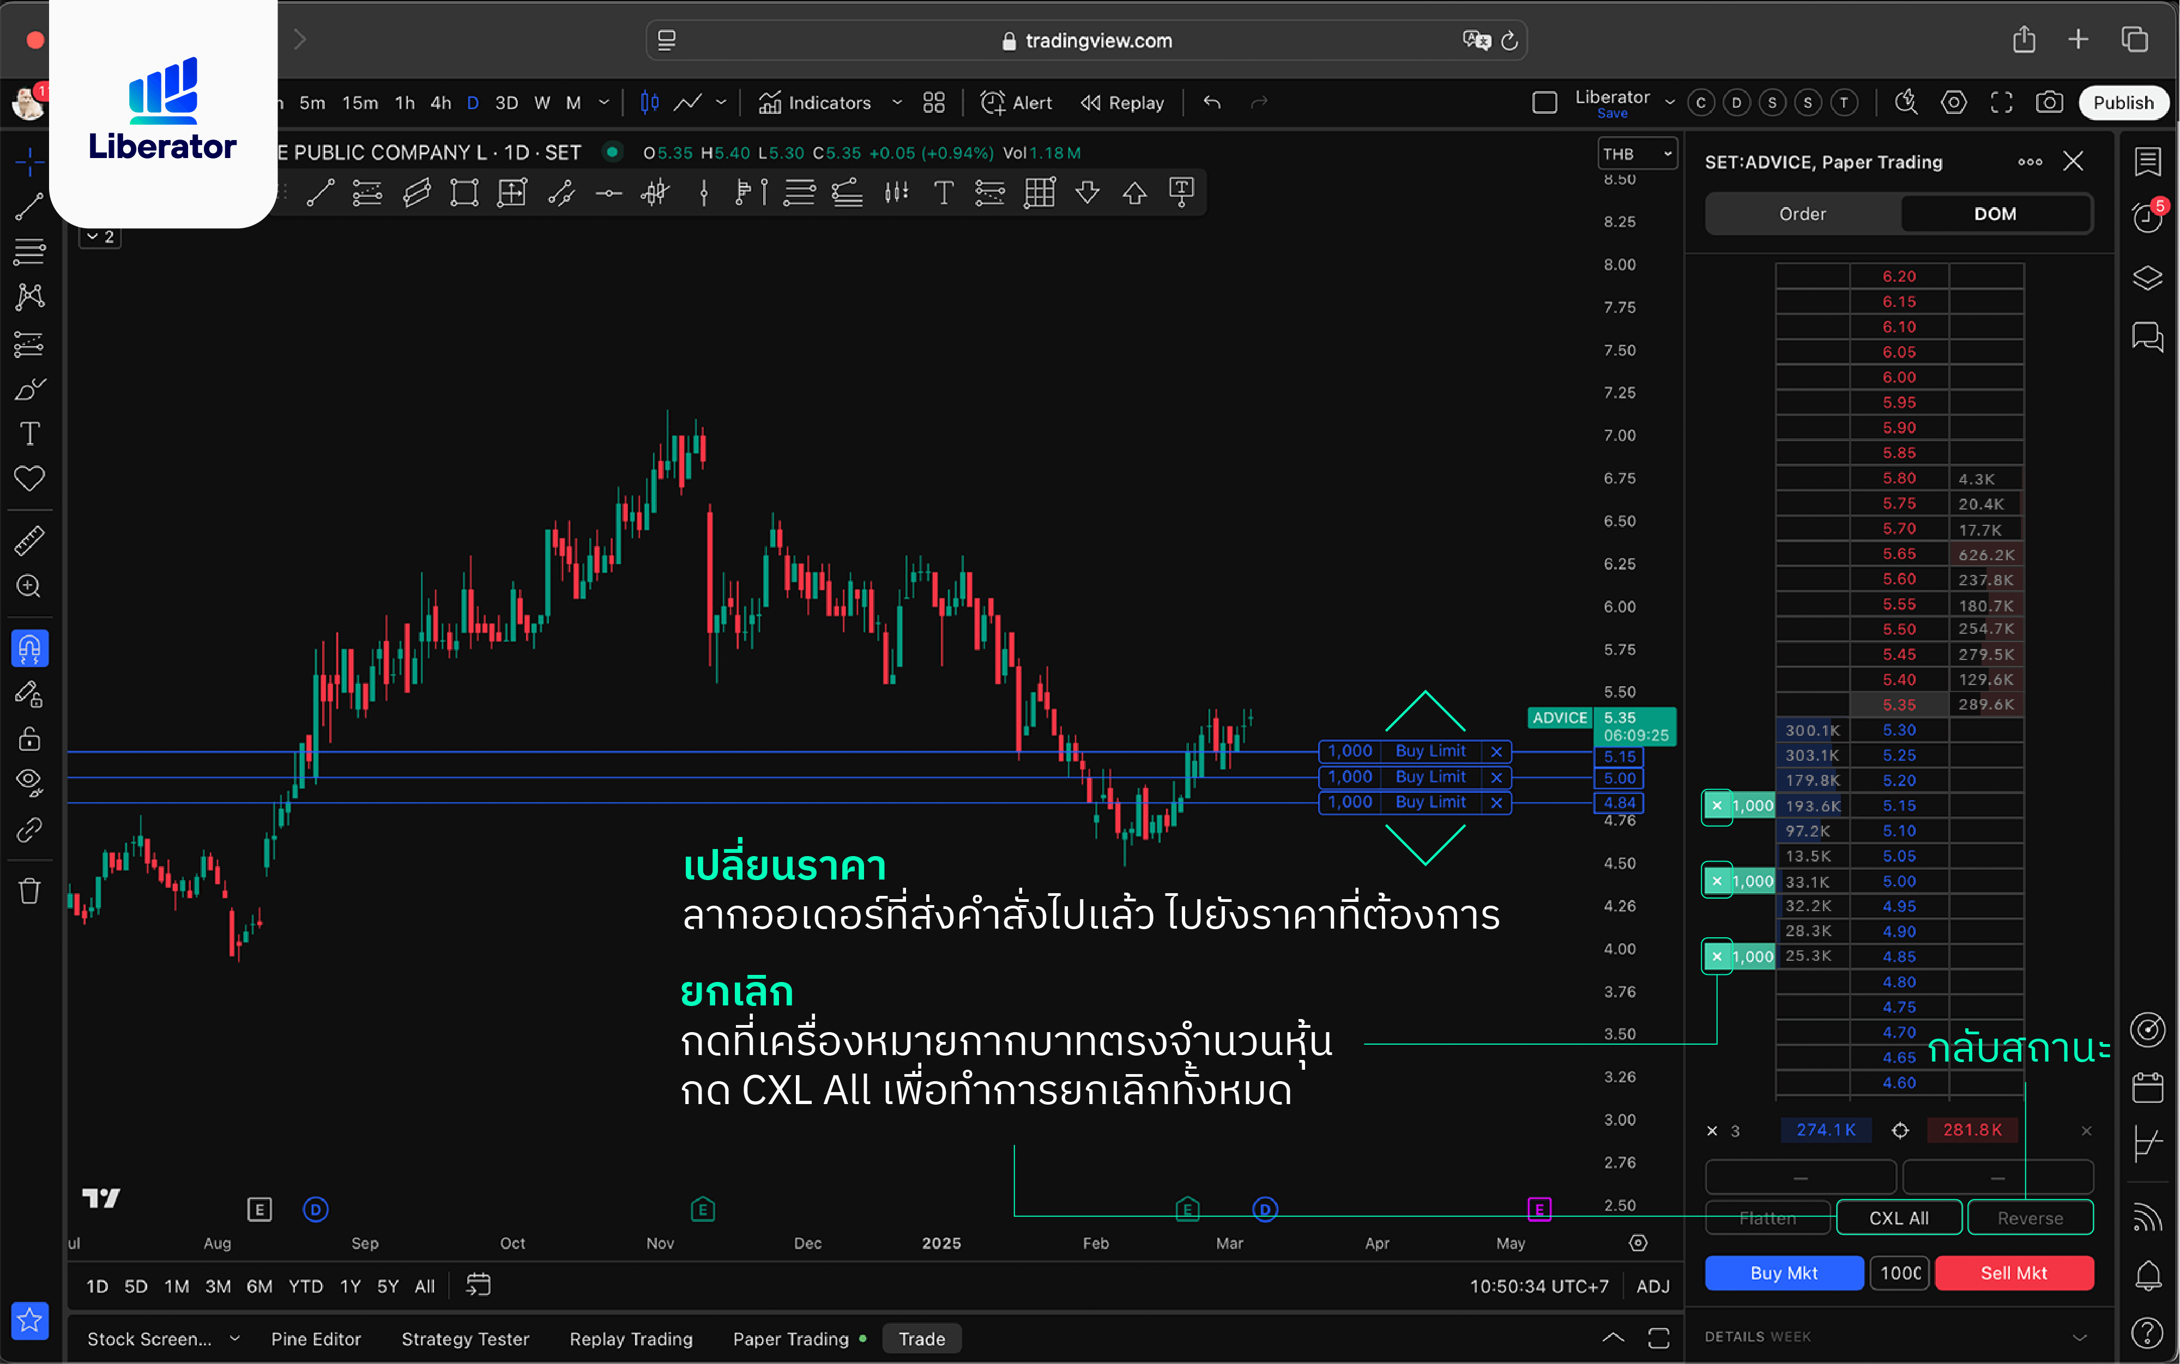Open quick search lightbulb icon
The width and height of the screenshot is (2180, 1364).
pos(1906,103)
